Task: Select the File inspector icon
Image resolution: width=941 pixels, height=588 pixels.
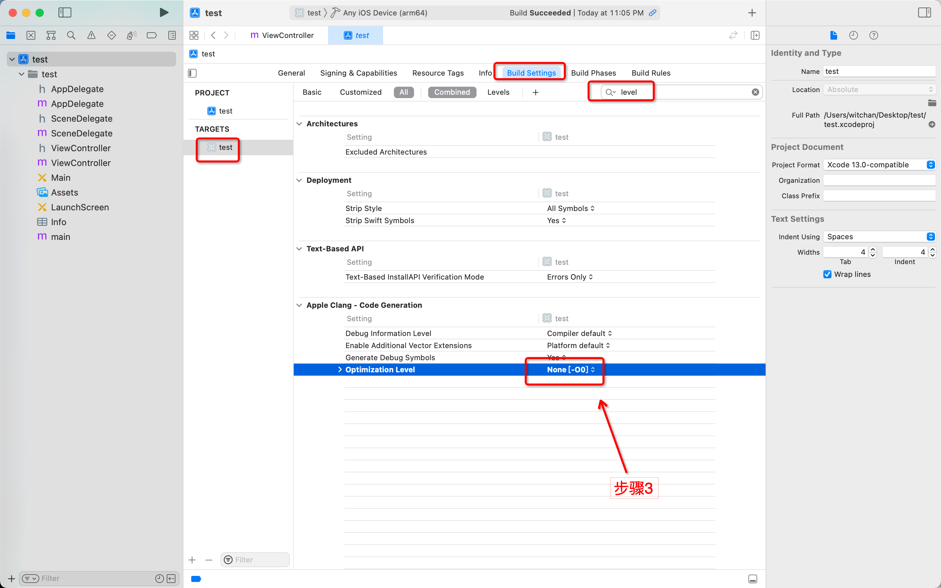Action: pos(833,35)
